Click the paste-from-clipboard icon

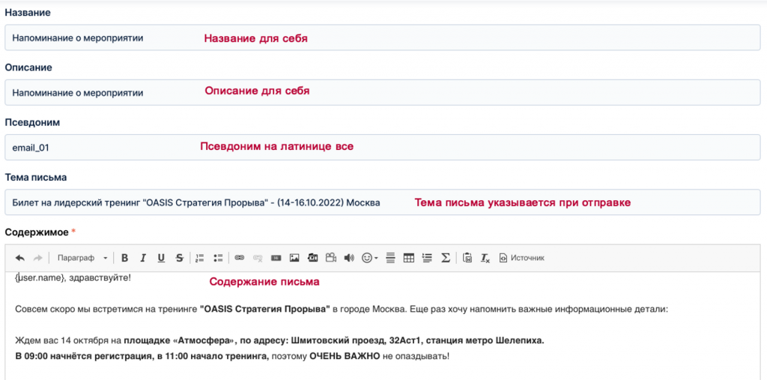click(467, 258)
